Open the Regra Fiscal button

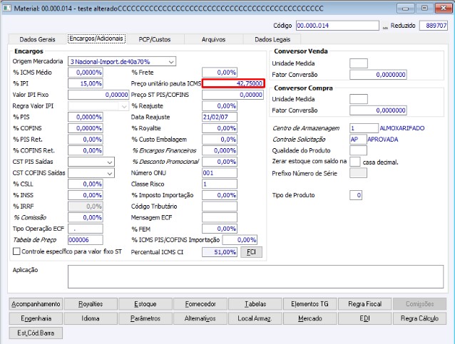(364, 304)
